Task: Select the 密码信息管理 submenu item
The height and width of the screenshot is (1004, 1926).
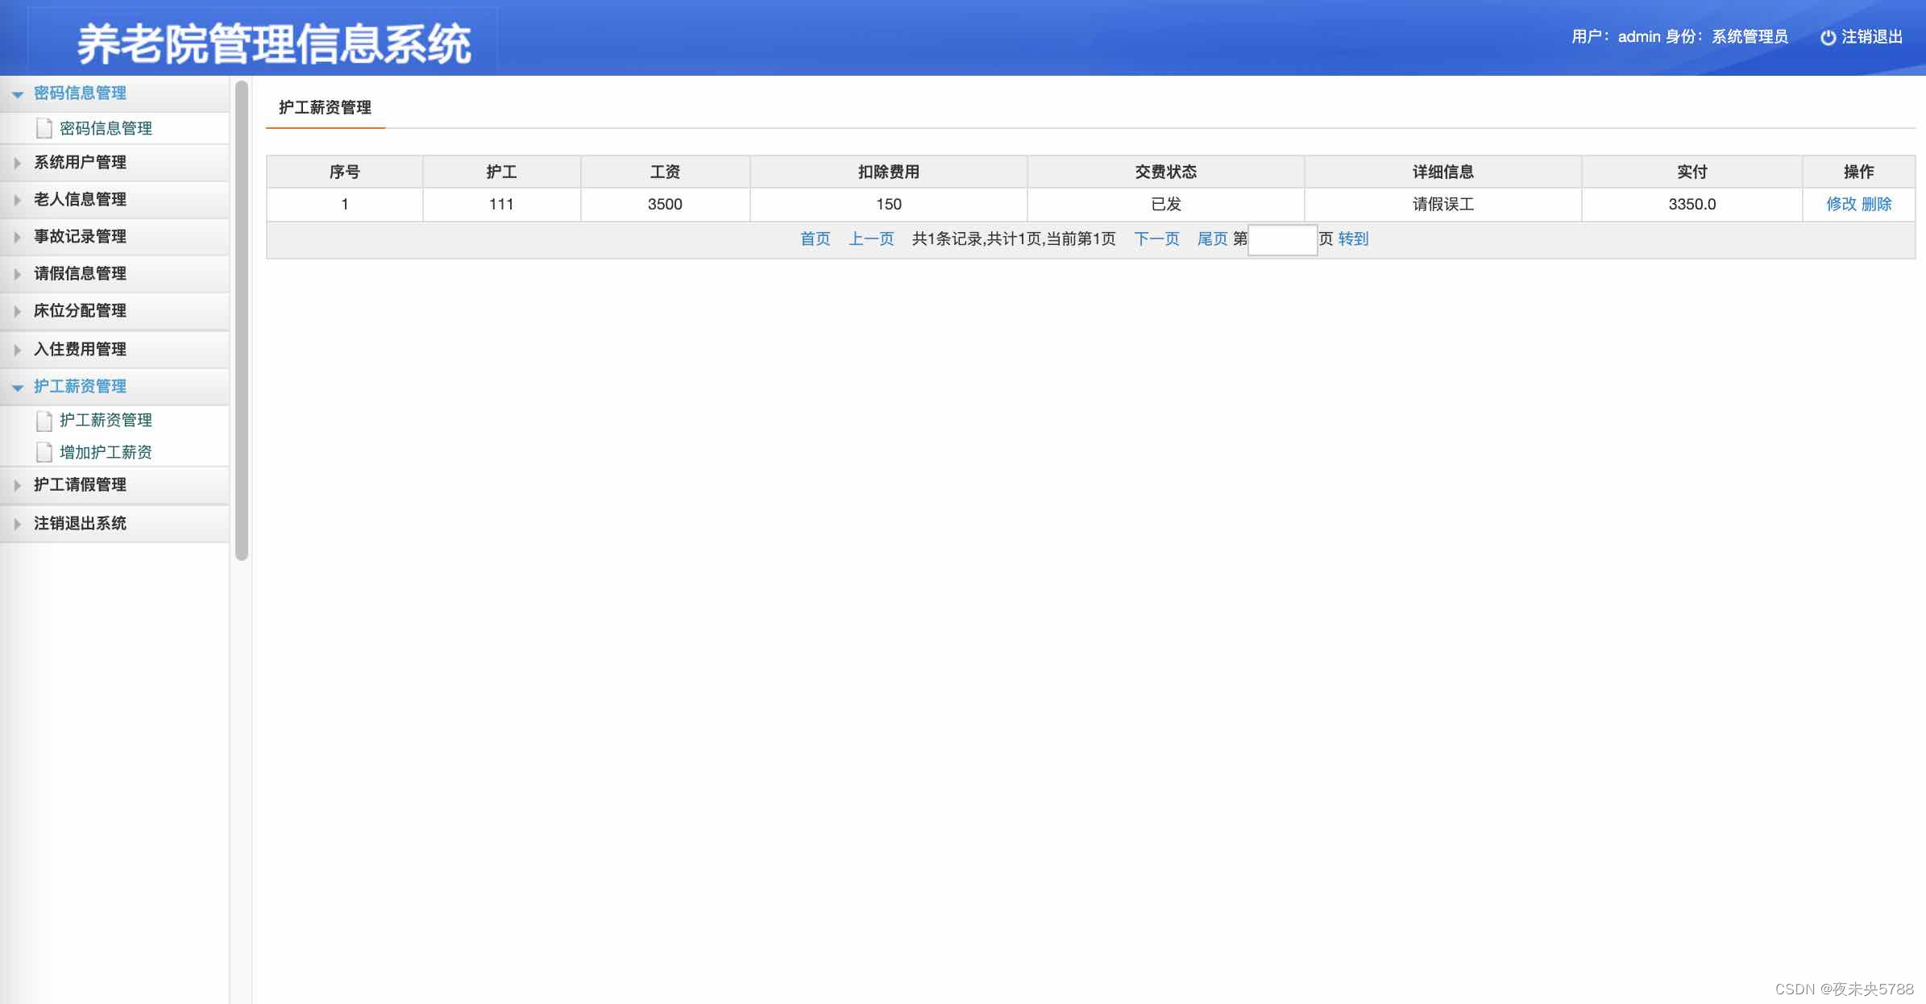Action: [106, 129]
